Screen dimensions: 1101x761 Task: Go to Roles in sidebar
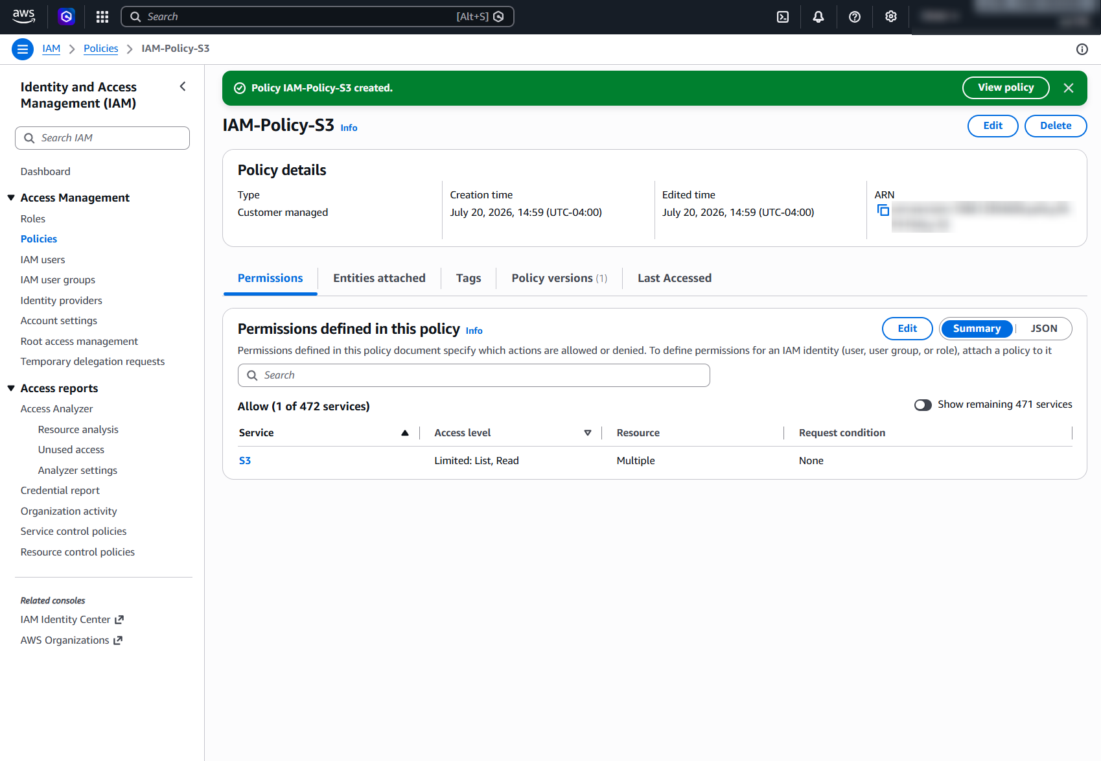[33, 219]
